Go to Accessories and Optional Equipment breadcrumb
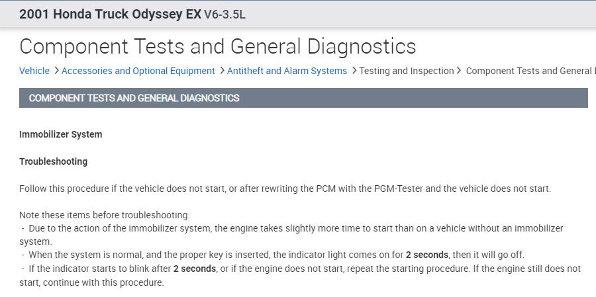The height and width of the screenshot is (297, 596). pos(138,71)
